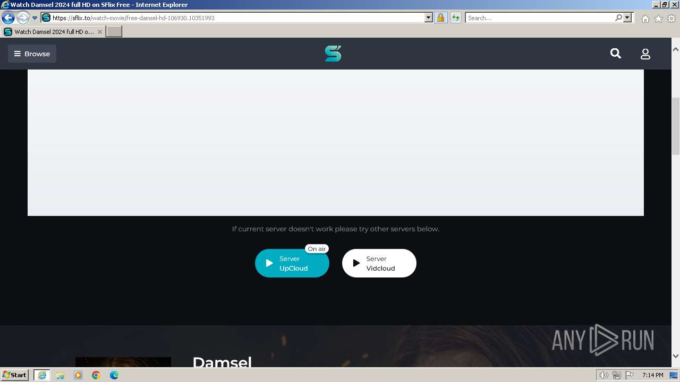Select Server UpCloud
Viewport: 680px width, 382px height.
(292, 263)
